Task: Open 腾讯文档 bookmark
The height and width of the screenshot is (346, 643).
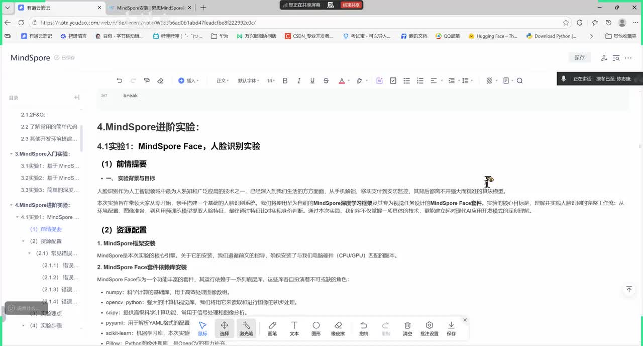Action: coord(414,36)
